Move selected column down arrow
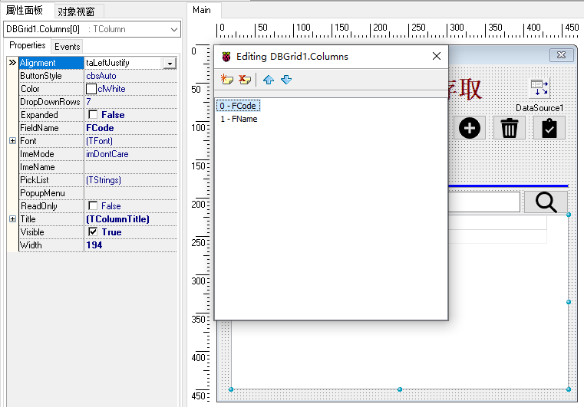This screenshot has height=407, width=584. tap(286, 80)
